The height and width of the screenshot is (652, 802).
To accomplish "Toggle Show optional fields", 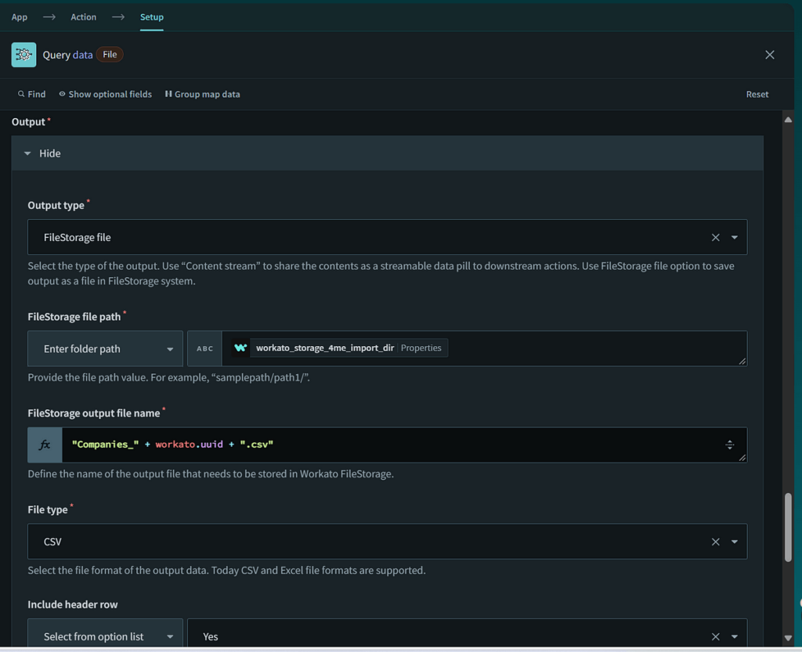I will tap(105, 94).
